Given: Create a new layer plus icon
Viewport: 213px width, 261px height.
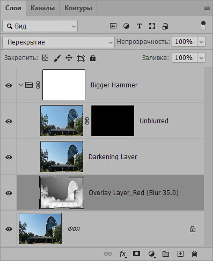Looking at the screenshot, I should coord(180,253).
